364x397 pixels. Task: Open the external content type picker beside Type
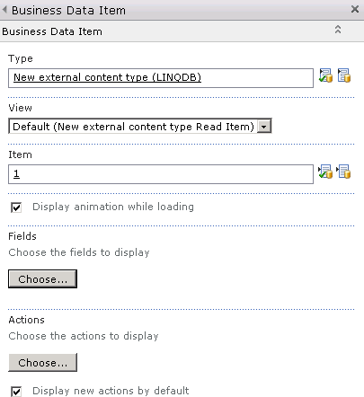[x=344, y=75]
